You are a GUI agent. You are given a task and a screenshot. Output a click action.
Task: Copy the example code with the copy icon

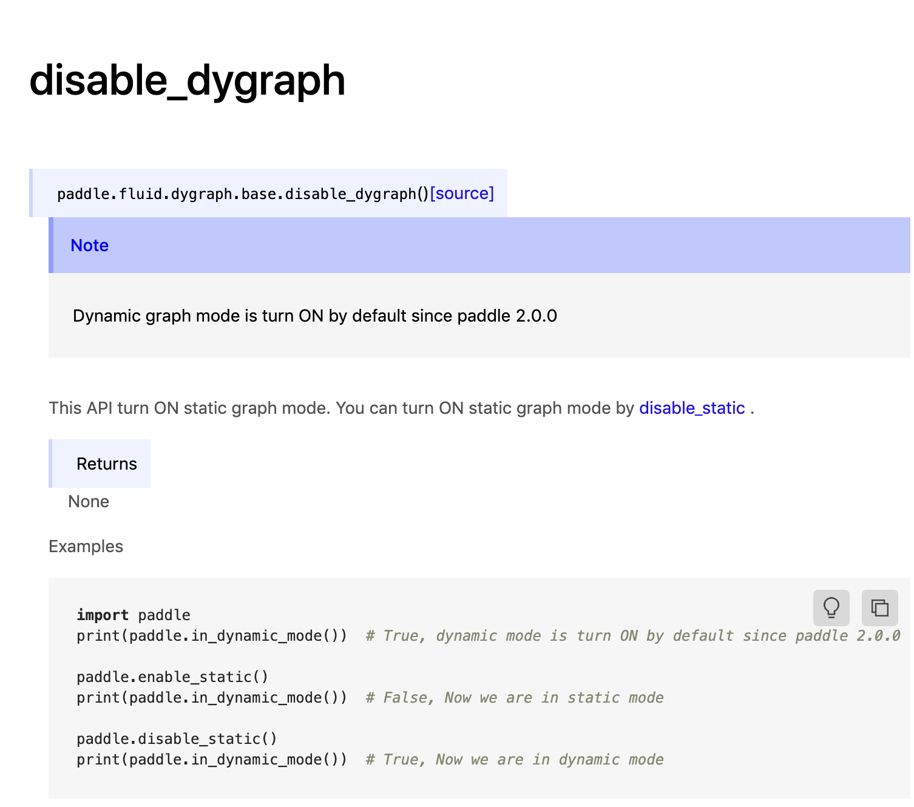tap(879, 607)
